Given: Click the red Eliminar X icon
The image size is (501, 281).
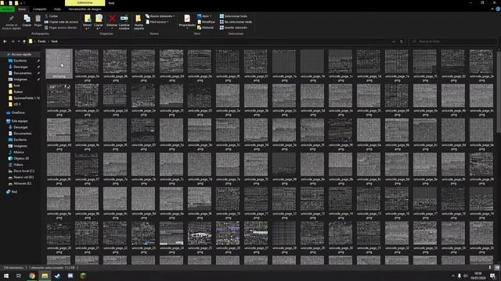Looking at the screenshot, I should click(x=112, y=19).
